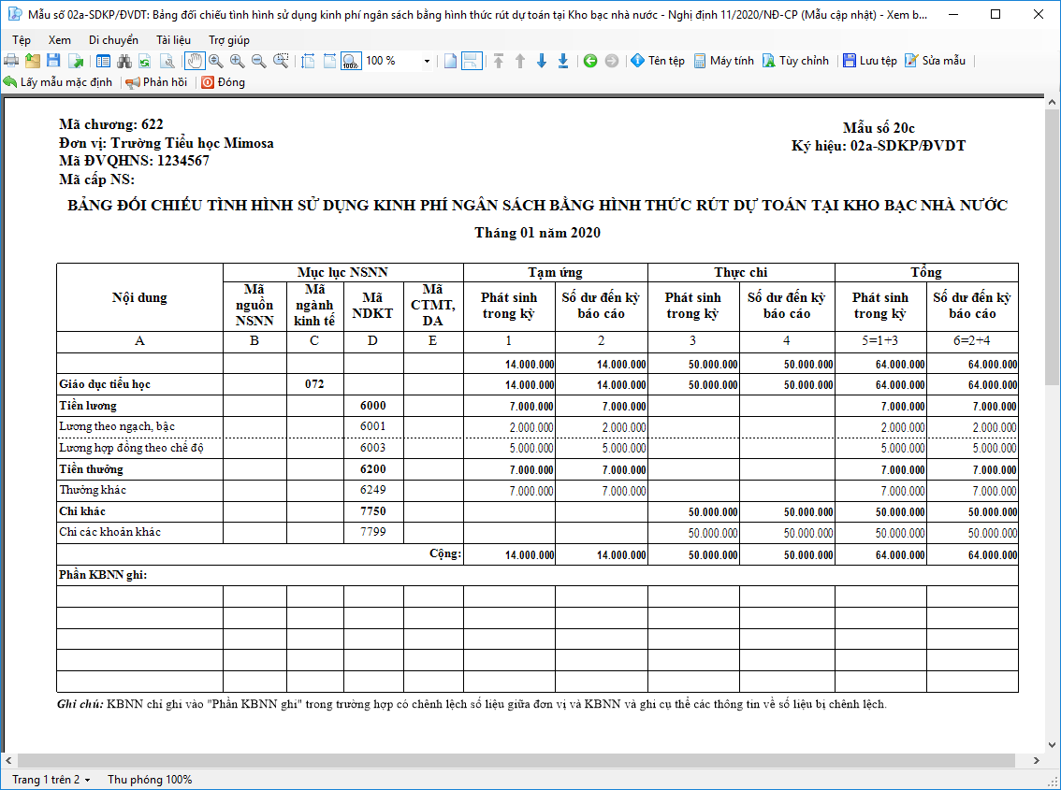Click Sửa mẫu edit template button
The width and height of the screenshot is (1061, 790).
click(935, 61)
